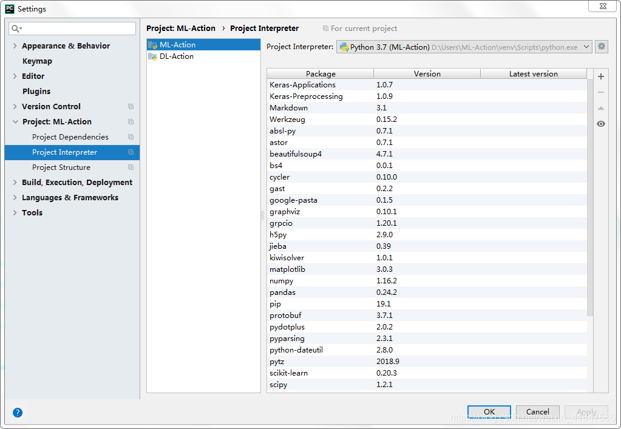The height and width of the screenshot is (429, 621).
Task: Select the cycler package row
Action: [427, 177]
